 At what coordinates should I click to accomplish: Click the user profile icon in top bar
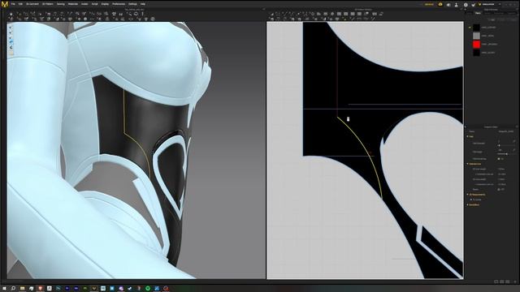457,5
